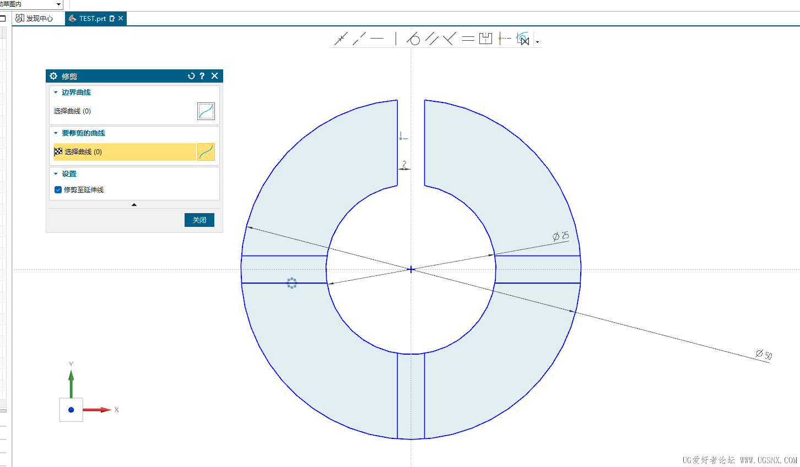Click the X axis of the view triad
Image resolution: width=800 pixels, height=467 pixels.
[99, 410]
